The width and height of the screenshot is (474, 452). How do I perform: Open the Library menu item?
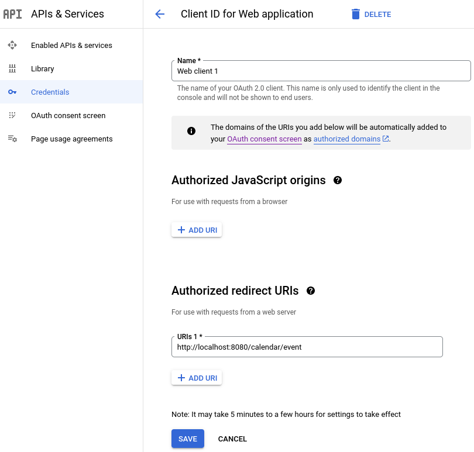[71, 68]
